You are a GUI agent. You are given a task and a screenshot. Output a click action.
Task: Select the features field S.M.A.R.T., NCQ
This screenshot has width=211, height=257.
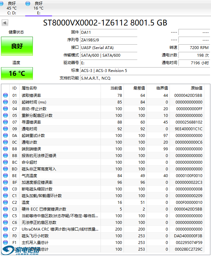pos(145,78)
